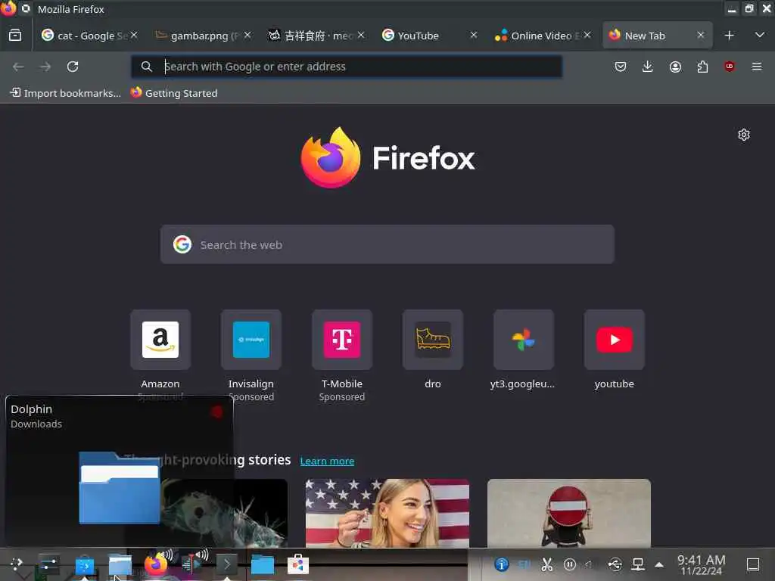Open Discover store shopping bag icon
Screen dimensions: 775x581
(x=85, y=564)
